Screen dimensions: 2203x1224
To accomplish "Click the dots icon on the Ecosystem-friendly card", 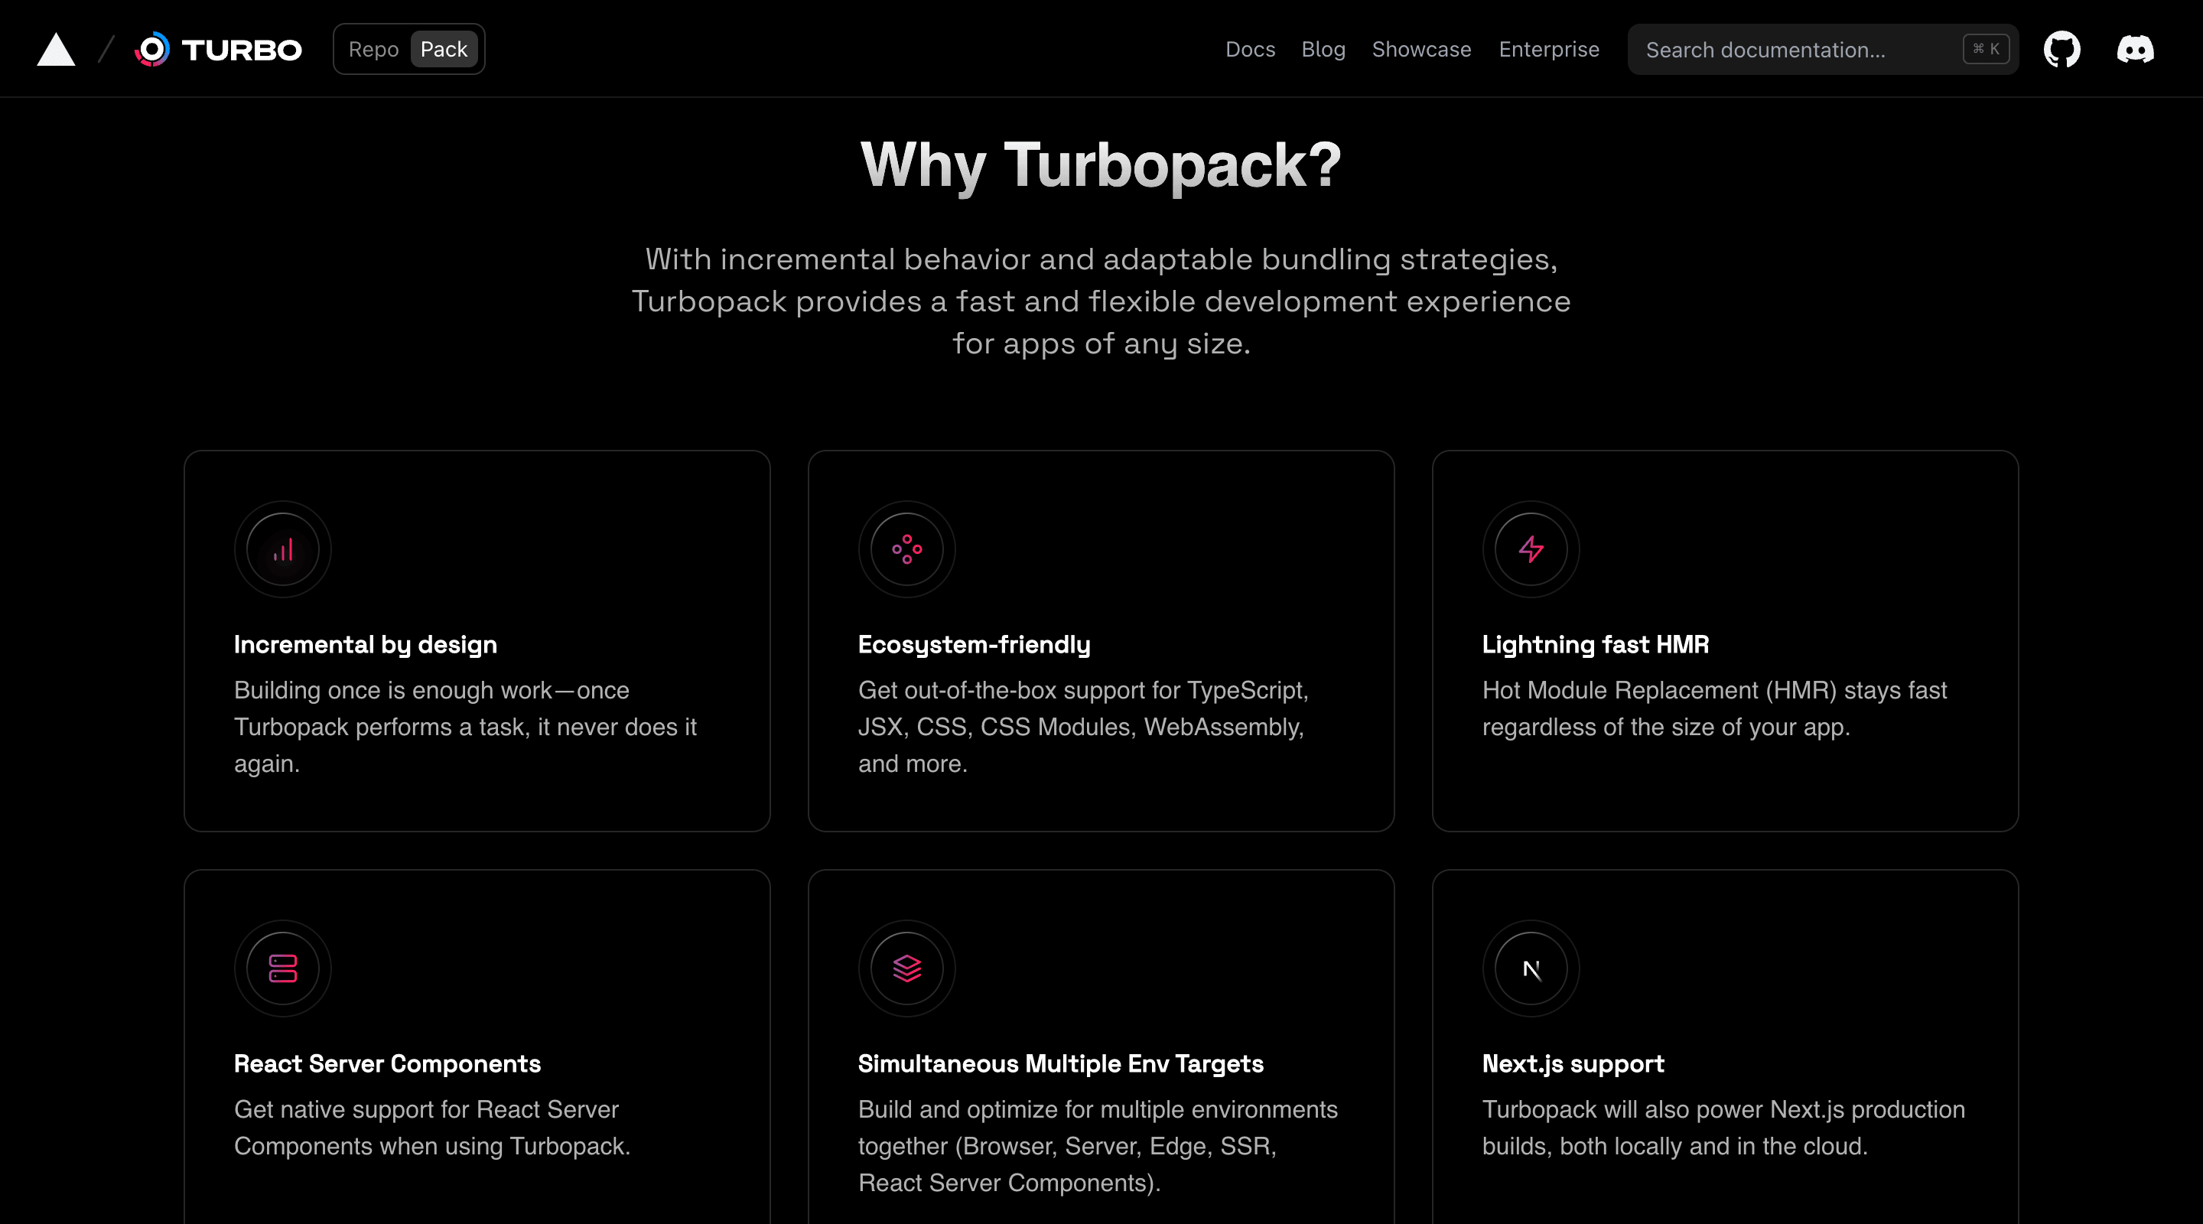I will point(906,549).
